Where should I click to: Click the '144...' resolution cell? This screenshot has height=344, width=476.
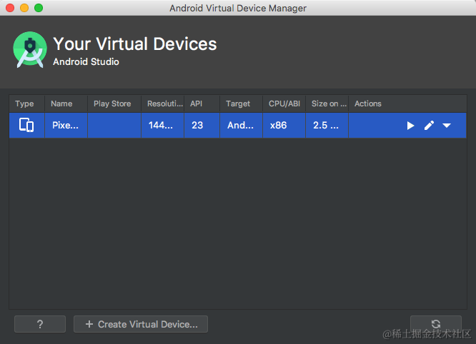click(x=163, y=126)
